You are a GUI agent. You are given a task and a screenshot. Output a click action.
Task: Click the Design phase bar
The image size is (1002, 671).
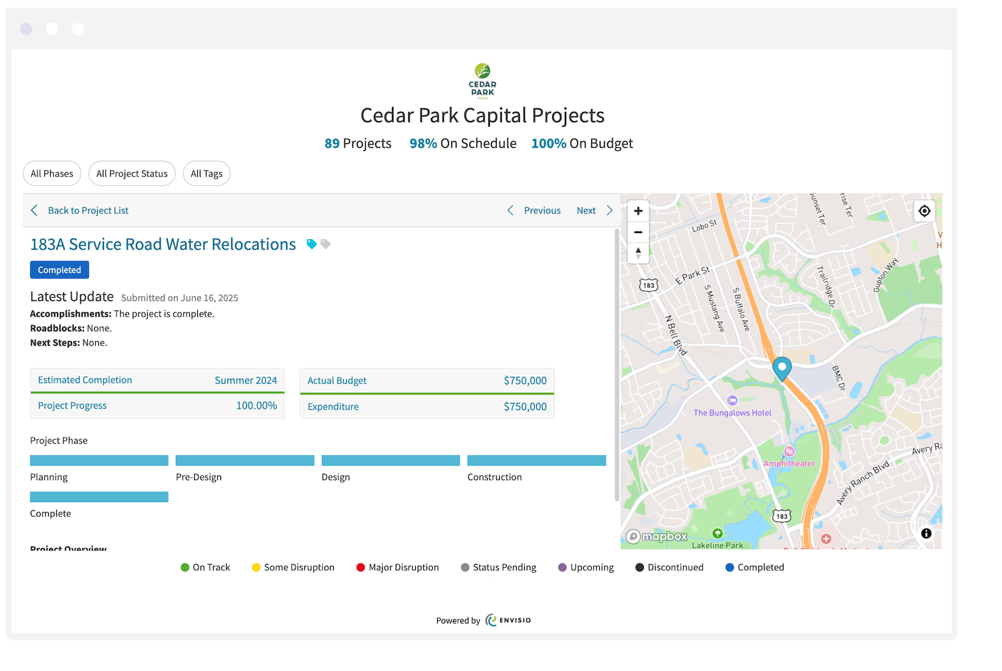391,461
